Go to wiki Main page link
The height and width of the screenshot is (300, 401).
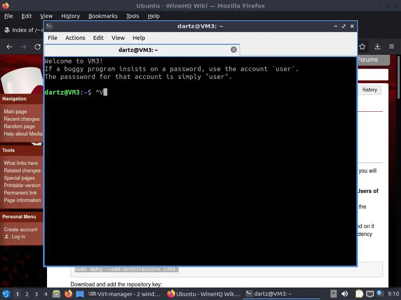[x=15, y=111]
